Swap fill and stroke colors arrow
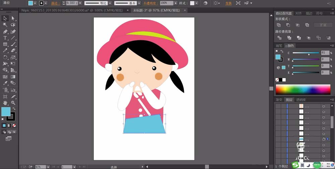335x169 pixels. [x=14, y=109]
